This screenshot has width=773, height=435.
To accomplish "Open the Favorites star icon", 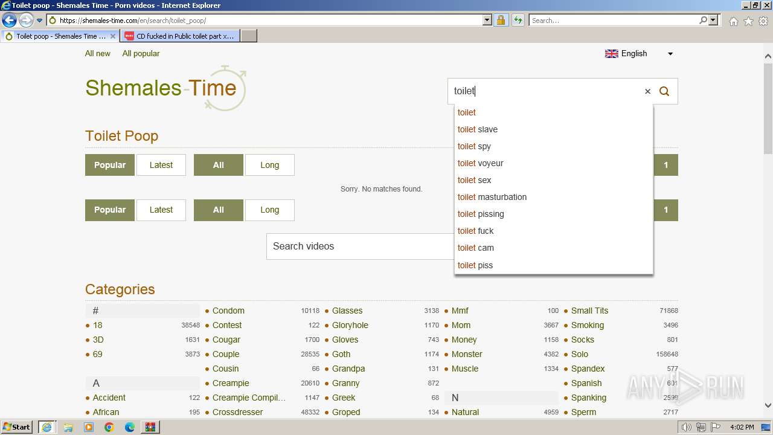I will click(x=748, y=21).
